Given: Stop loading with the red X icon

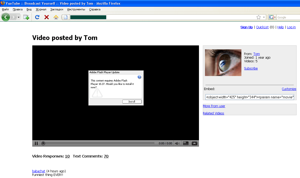Looking at the screenshot, I should [47, 17].
